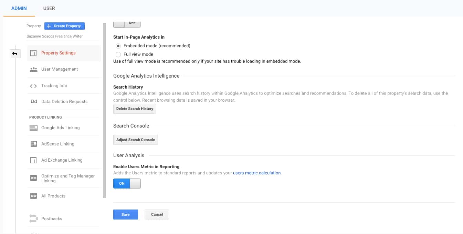Viewport: 463px width, 234px height.
Task: Open Property Settings from the sidebar
Action: (57, 53)
